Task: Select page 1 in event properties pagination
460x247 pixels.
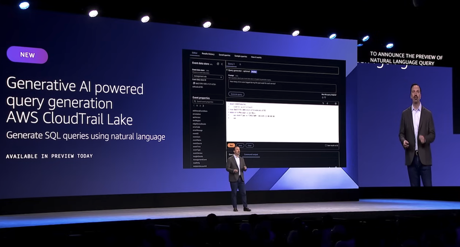Action: pos(197,106)
